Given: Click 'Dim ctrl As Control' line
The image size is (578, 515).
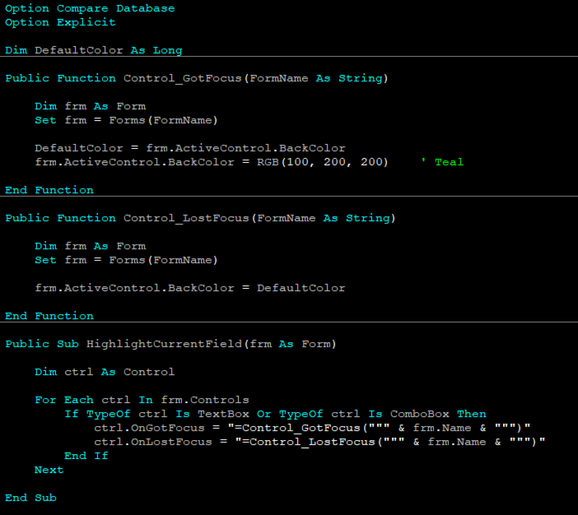Looking at the screenshot, I should 105,372.
